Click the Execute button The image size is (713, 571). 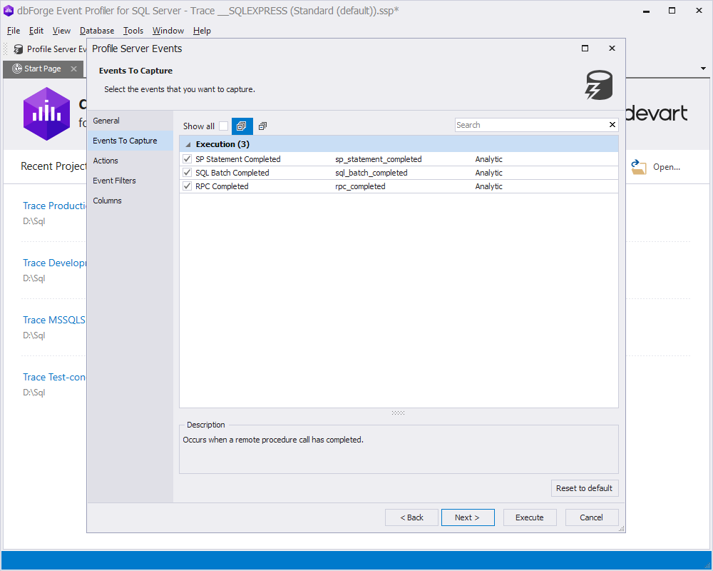pos(530,517)
